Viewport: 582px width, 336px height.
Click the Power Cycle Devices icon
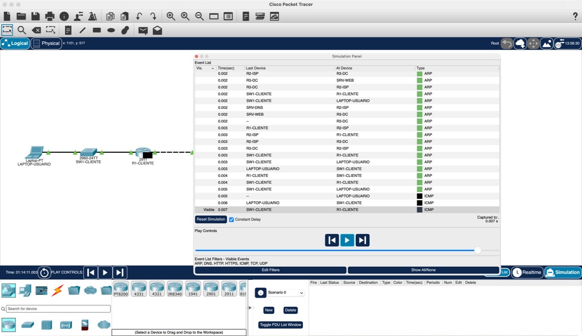[44, 272]
